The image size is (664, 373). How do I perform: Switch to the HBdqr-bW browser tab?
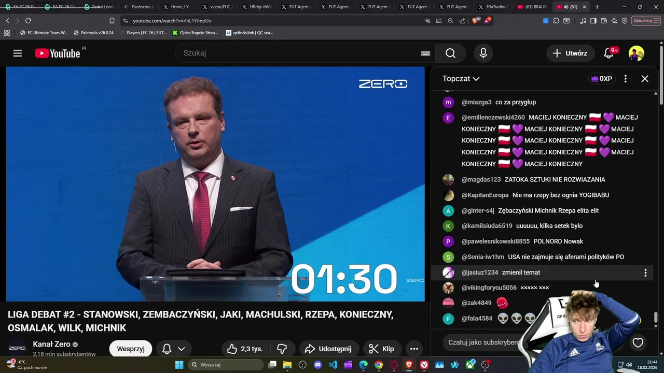256,7
